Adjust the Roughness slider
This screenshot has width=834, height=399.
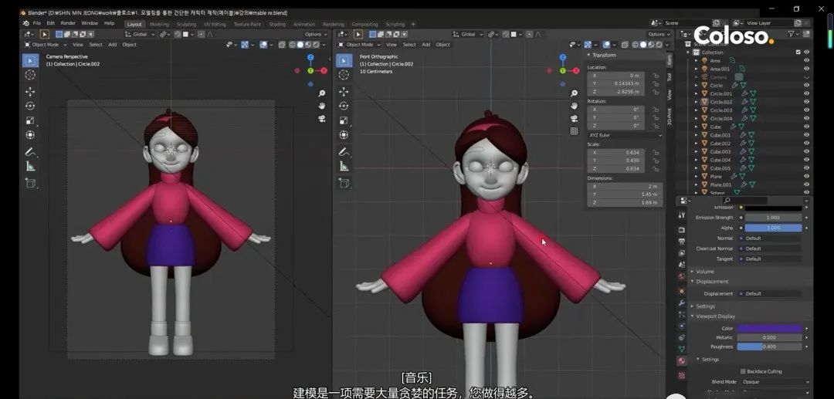pos(768,347)
